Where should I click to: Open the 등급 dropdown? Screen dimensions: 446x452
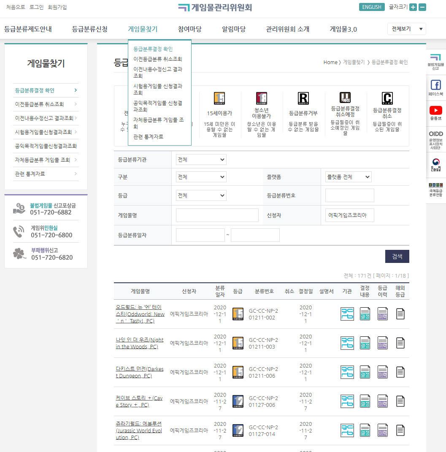(x=201, y=195)
